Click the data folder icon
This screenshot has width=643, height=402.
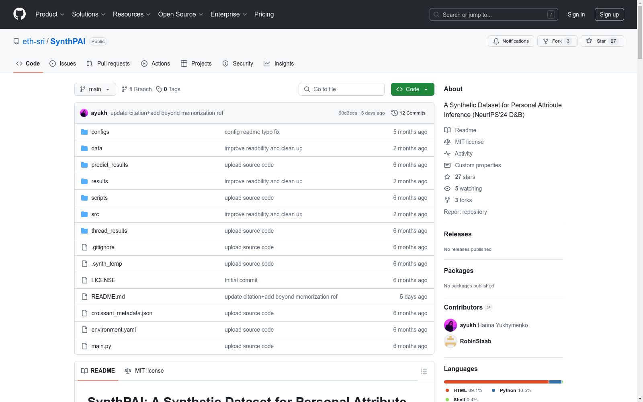[84, 148]
